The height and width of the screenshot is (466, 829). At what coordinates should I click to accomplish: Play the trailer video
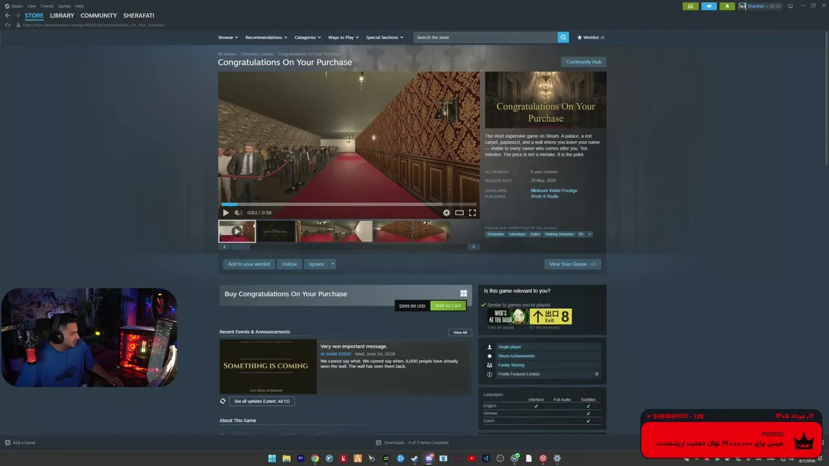coord(225,212)
